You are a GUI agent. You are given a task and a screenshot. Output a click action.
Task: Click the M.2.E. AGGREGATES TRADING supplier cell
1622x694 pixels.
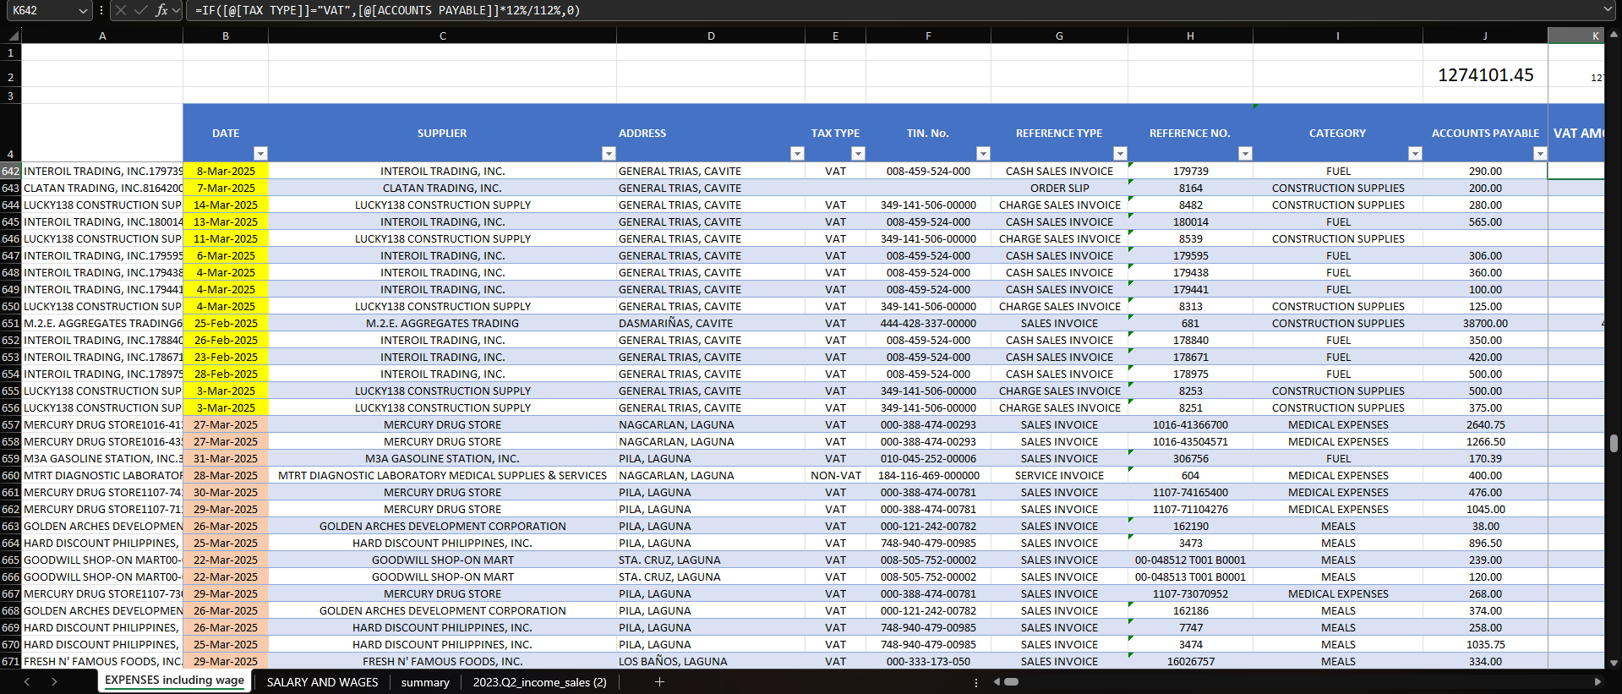[x=443, y=323]
